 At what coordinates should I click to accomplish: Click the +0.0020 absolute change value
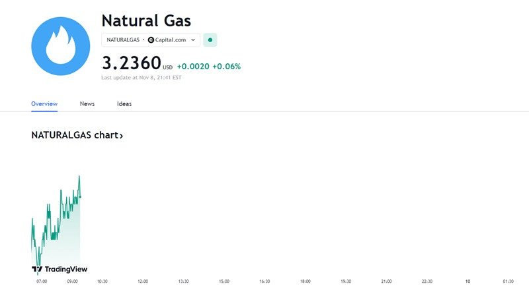tap(193, 67)
